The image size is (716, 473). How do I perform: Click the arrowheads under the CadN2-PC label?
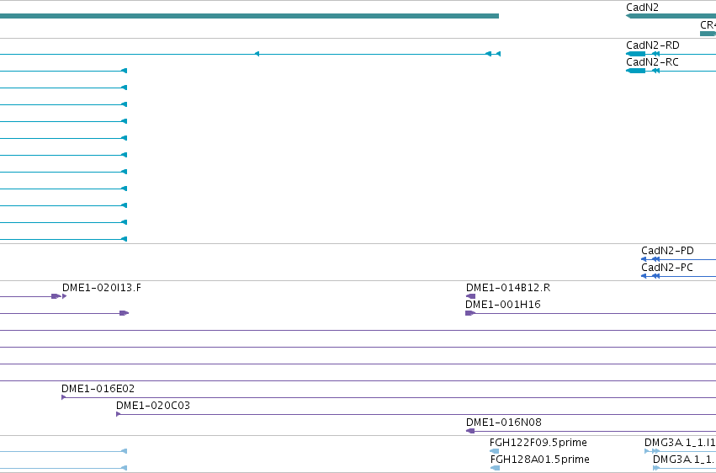(x=650, y=276)
